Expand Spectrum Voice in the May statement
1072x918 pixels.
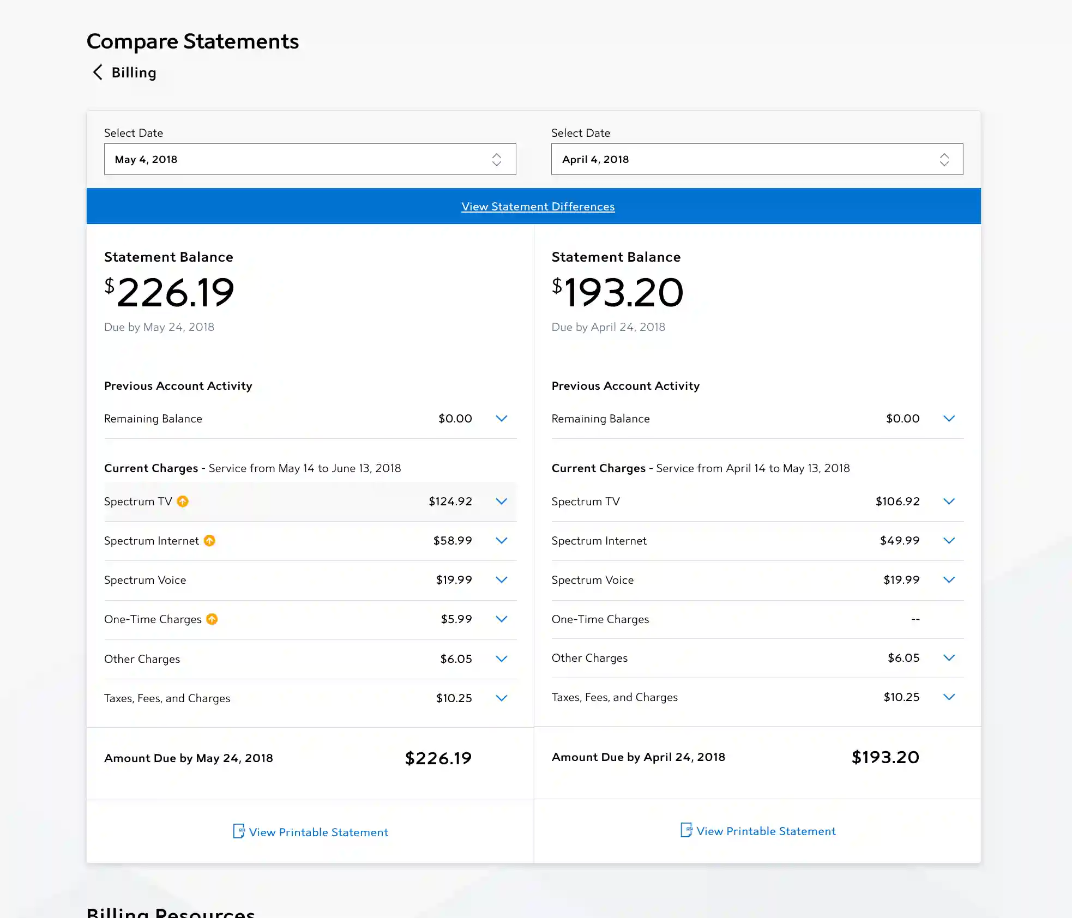[502, 580]
